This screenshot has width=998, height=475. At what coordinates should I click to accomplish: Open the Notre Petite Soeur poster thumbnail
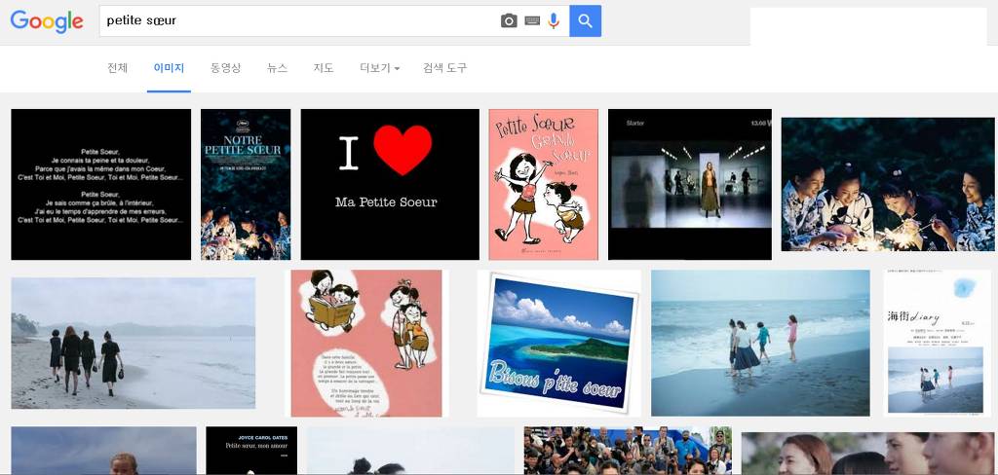coord(246,184)
